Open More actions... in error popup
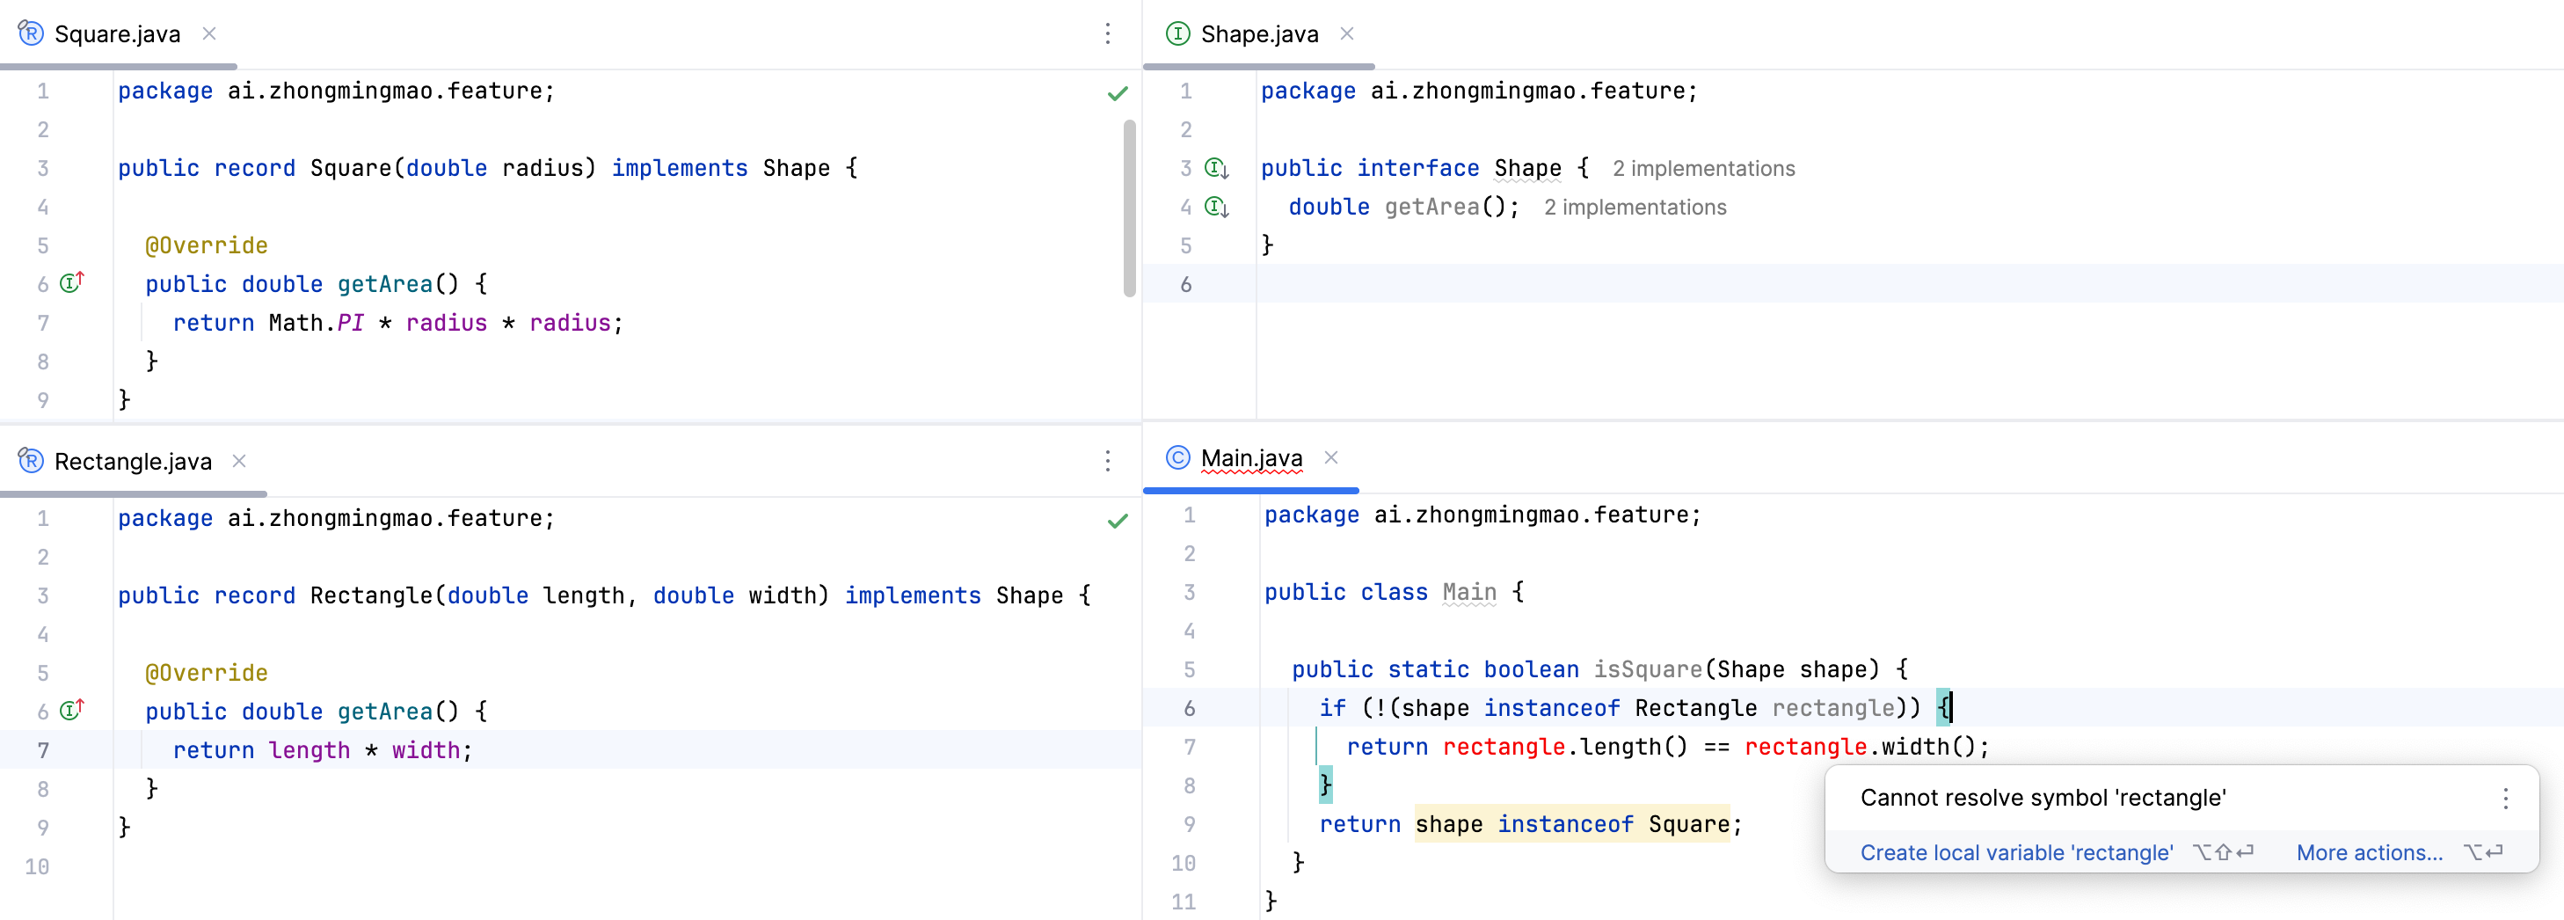The width and height of the screenshot is (2564, 920). (x=2369, y=852)
